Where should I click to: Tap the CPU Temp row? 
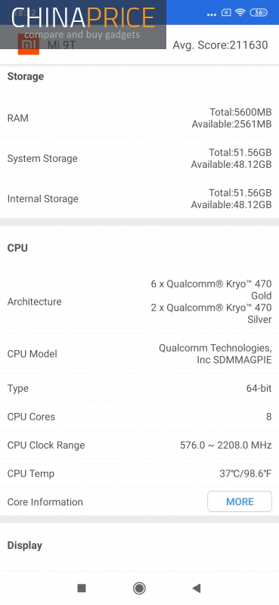[139, 473]
